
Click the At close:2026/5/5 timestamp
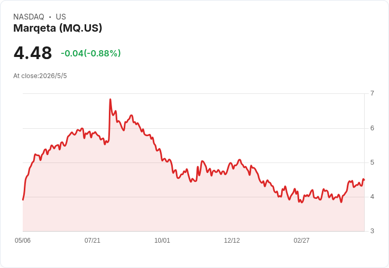click(40, 76)
